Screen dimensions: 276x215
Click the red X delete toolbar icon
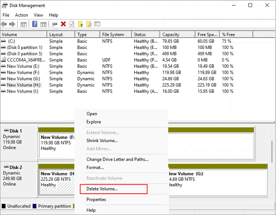coord(63,24)
